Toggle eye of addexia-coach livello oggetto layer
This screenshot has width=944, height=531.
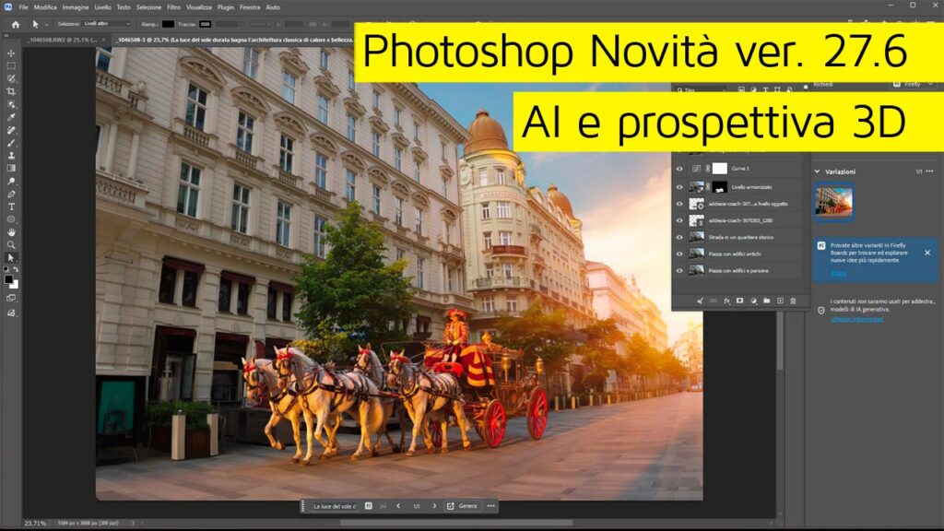click(679, 204)
